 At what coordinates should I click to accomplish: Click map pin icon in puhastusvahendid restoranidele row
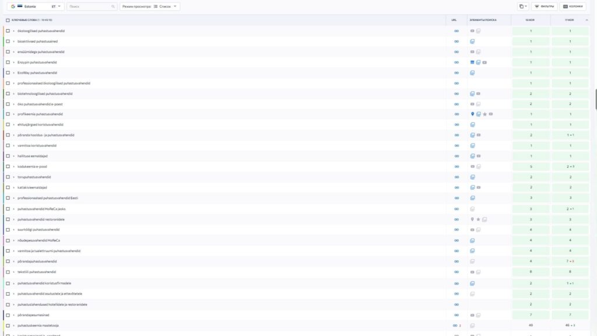tap(472, 219)
